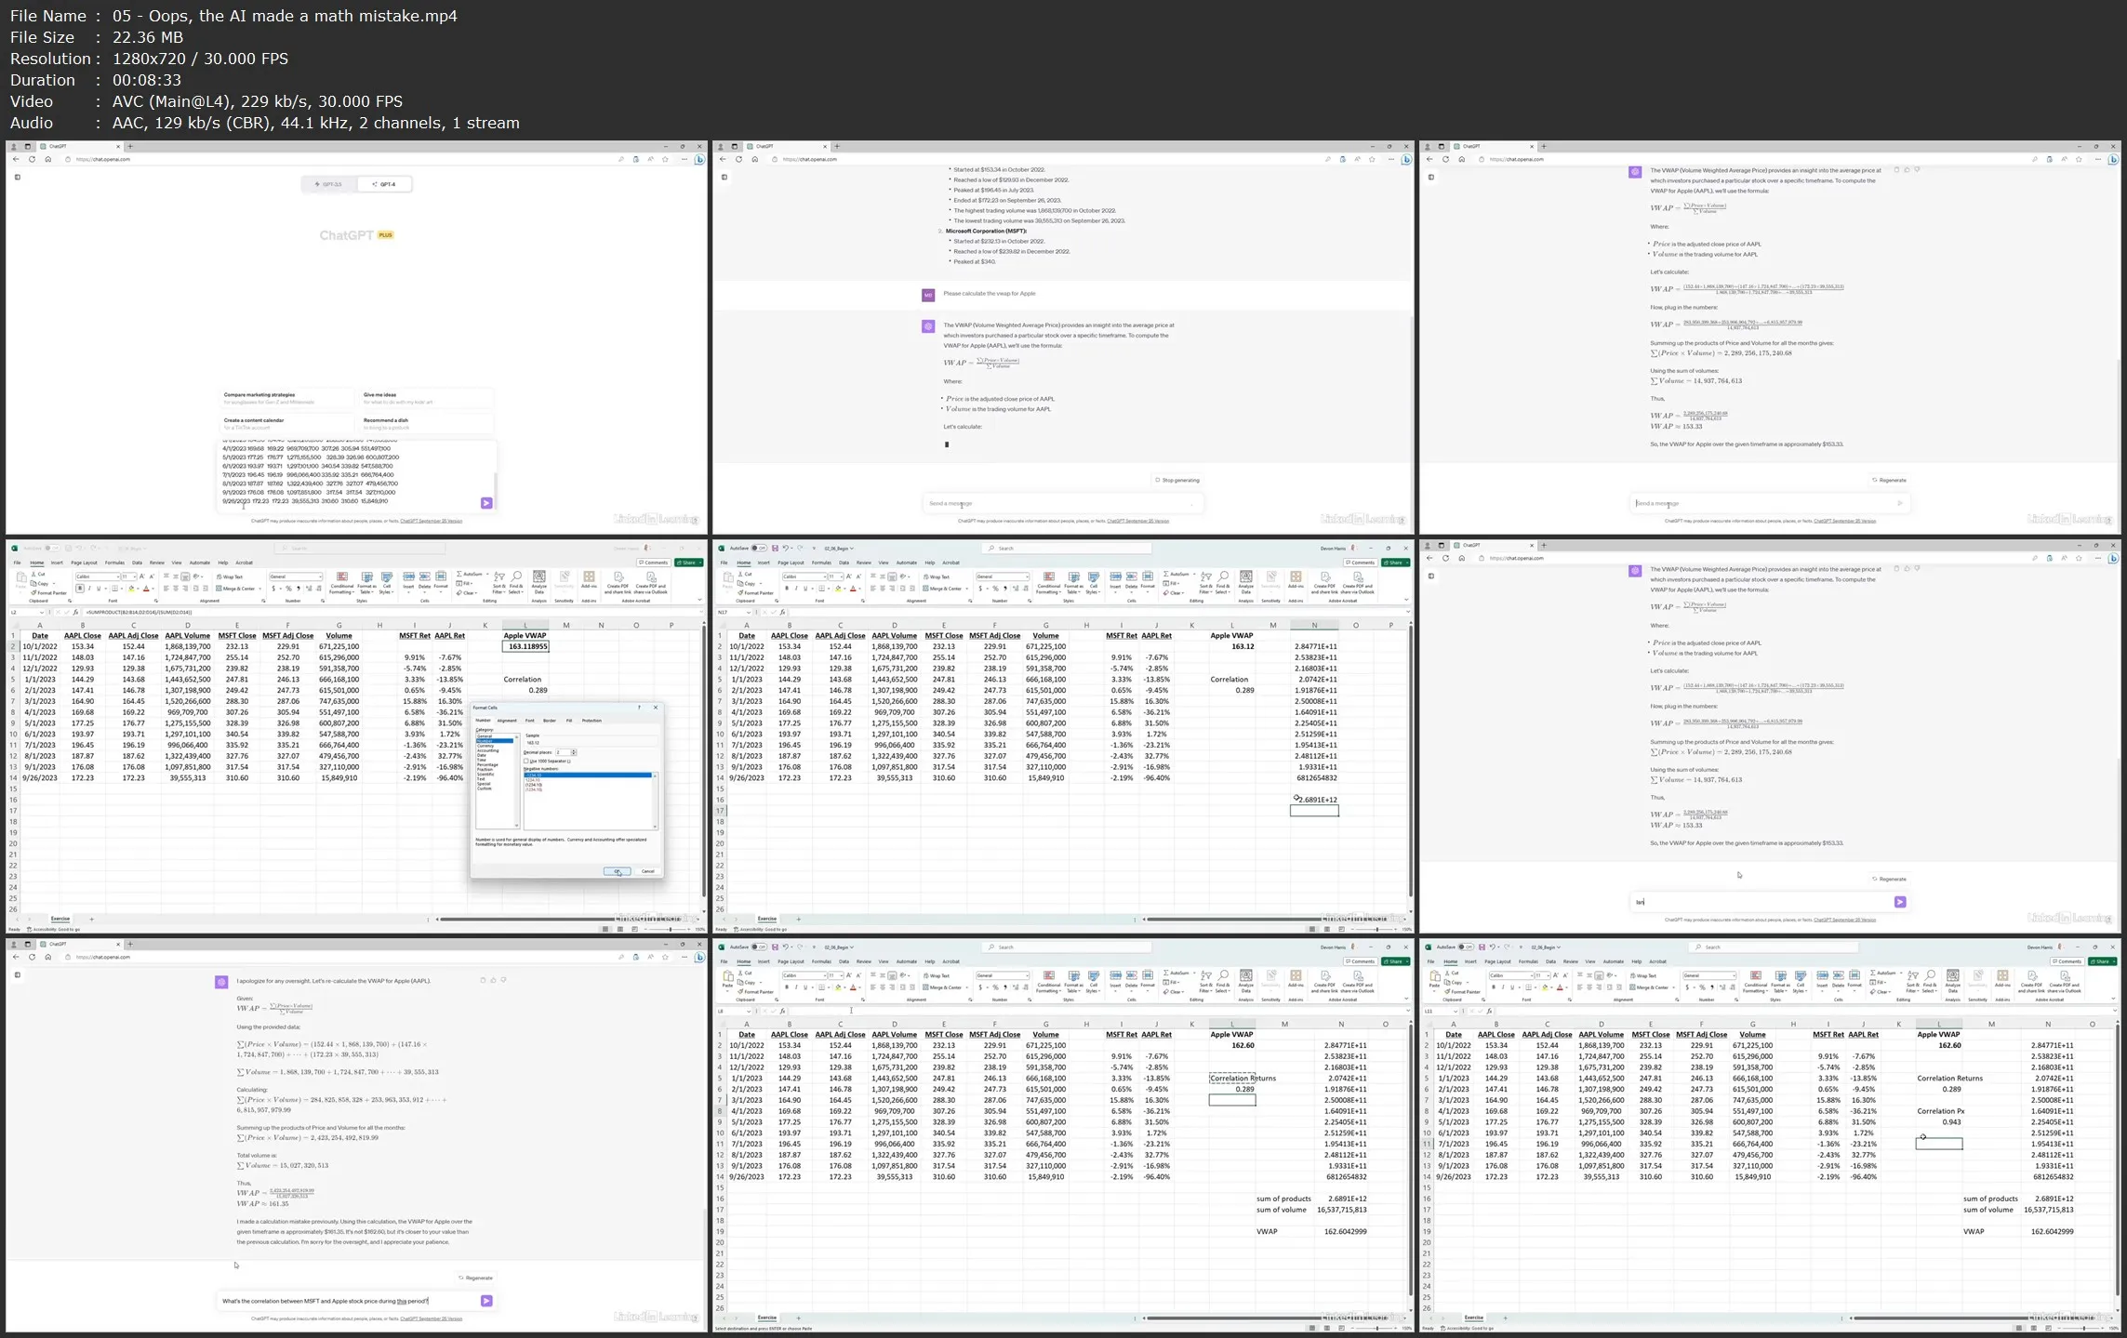Click Format Cells dialog help question mark
This screenshot has width=2127, height=1338.
(x=639, y=708)
